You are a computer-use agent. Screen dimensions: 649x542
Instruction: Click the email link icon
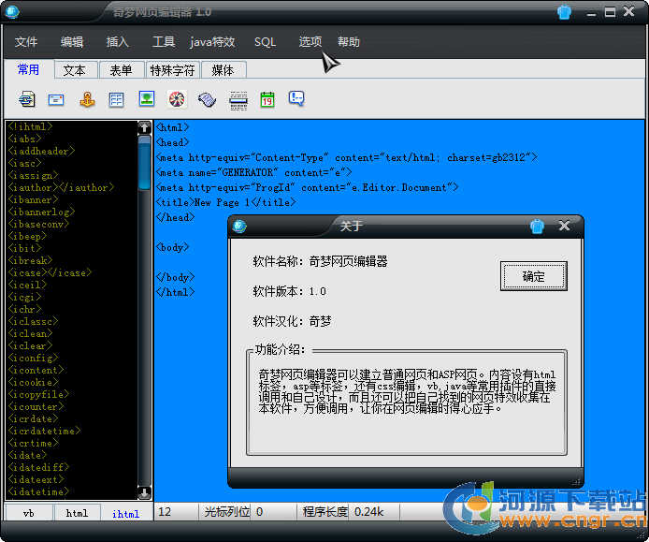click(x=56, y=100)
